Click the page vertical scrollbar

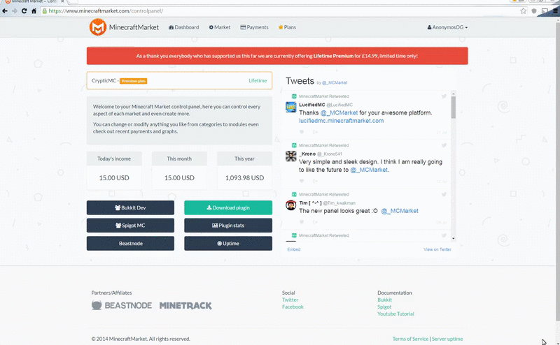pyautogui.click(x=557, y=171)
